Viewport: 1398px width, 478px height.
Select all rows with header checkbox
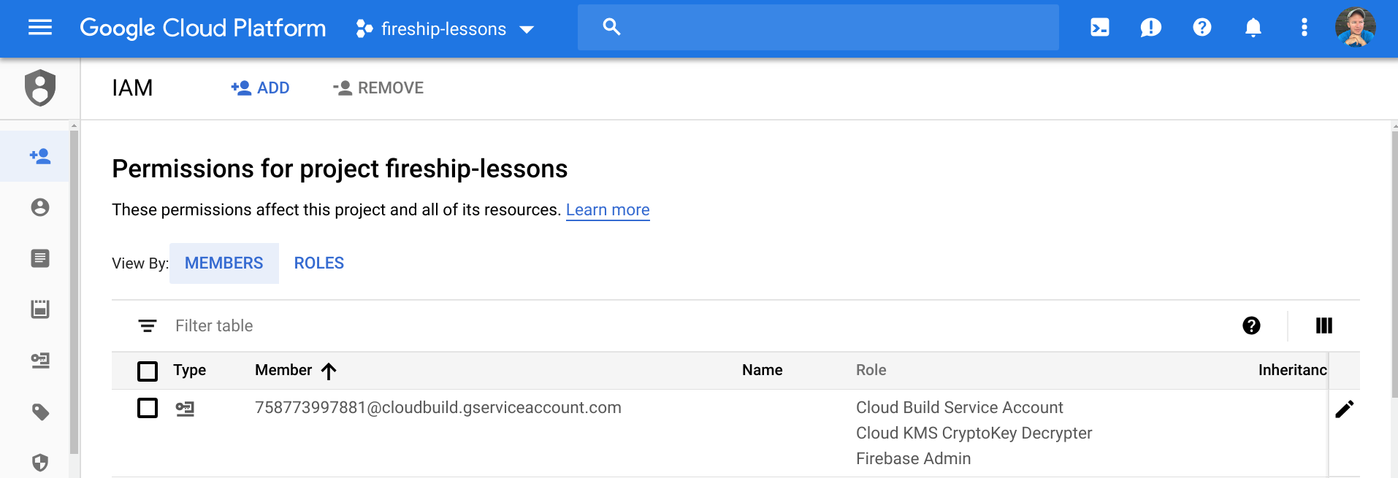[148, 371]
